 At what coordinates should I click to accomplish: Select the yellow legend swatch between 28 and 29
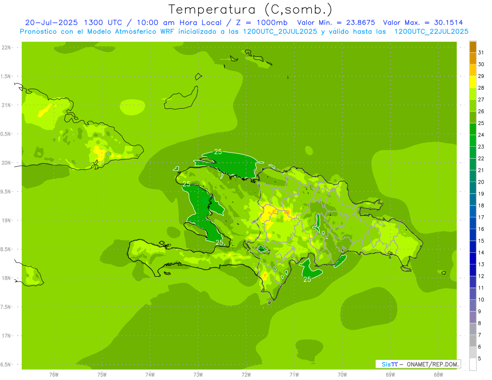[473, 82]
